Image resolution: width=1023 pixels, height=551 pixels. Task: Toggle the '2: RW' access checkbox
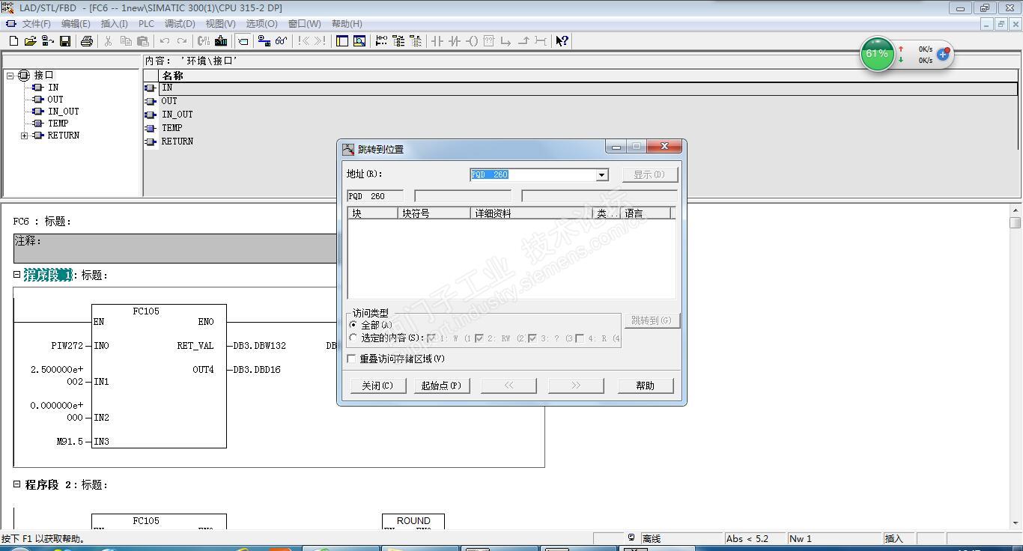click(x=479, y=338)
